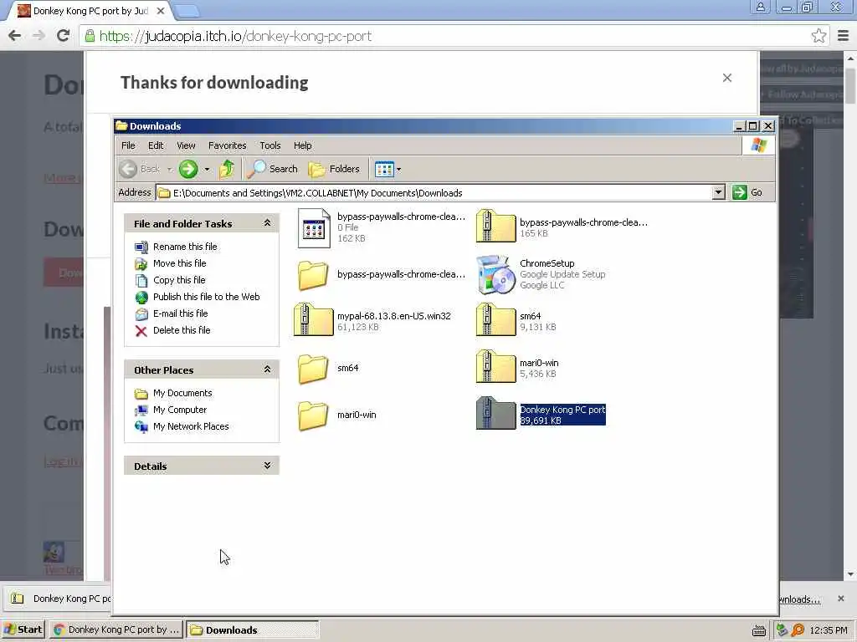Click E-mail this file
Viewport: 857px width, 642px height.
click(x=181, y=313)
